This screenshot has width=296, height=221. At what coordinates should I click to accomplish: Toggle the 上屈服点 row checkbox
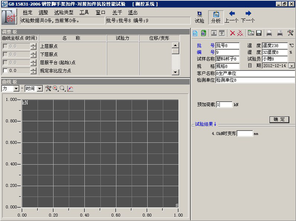coord(5,46)
